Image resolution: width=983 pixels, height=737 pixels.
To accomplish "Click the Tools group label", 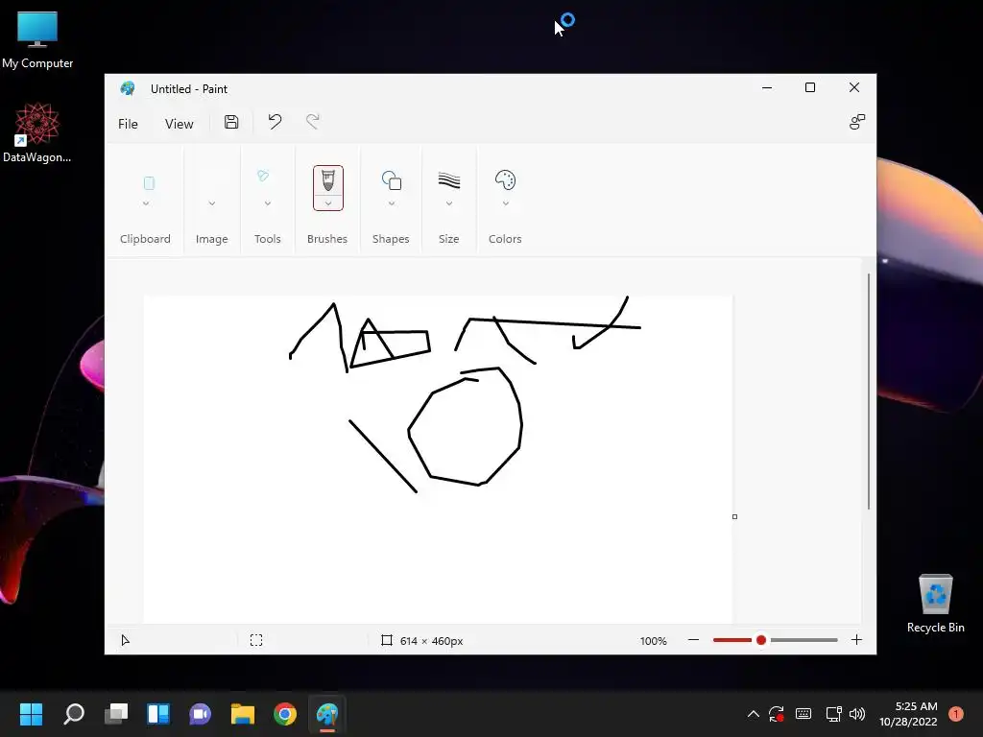I will (x=268, y=239).
